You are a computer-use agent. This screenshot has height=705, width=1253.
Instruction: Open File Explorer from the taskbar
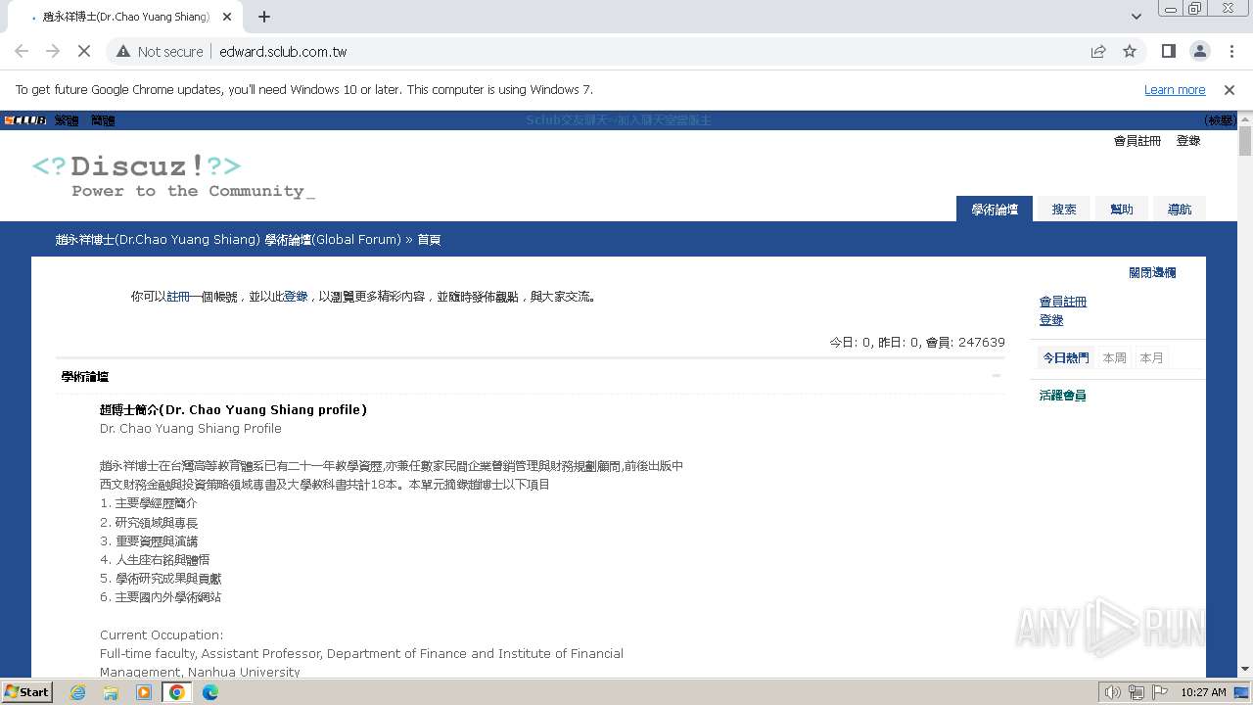click(111, 692)
